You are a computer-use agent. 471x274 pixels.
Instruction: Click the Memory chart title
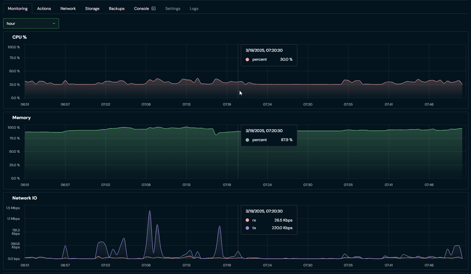pos(22,118)
